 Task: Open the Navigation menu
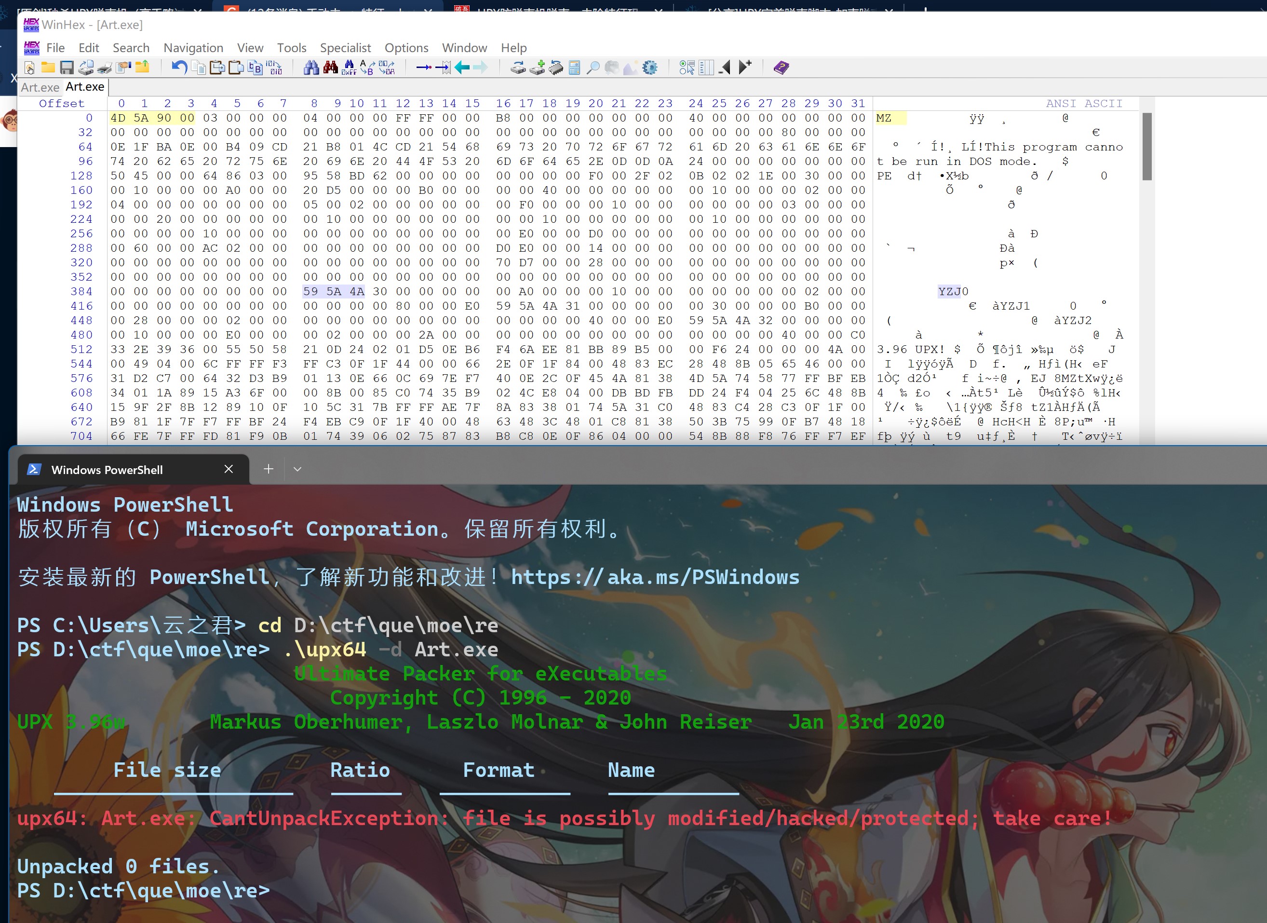193,48
